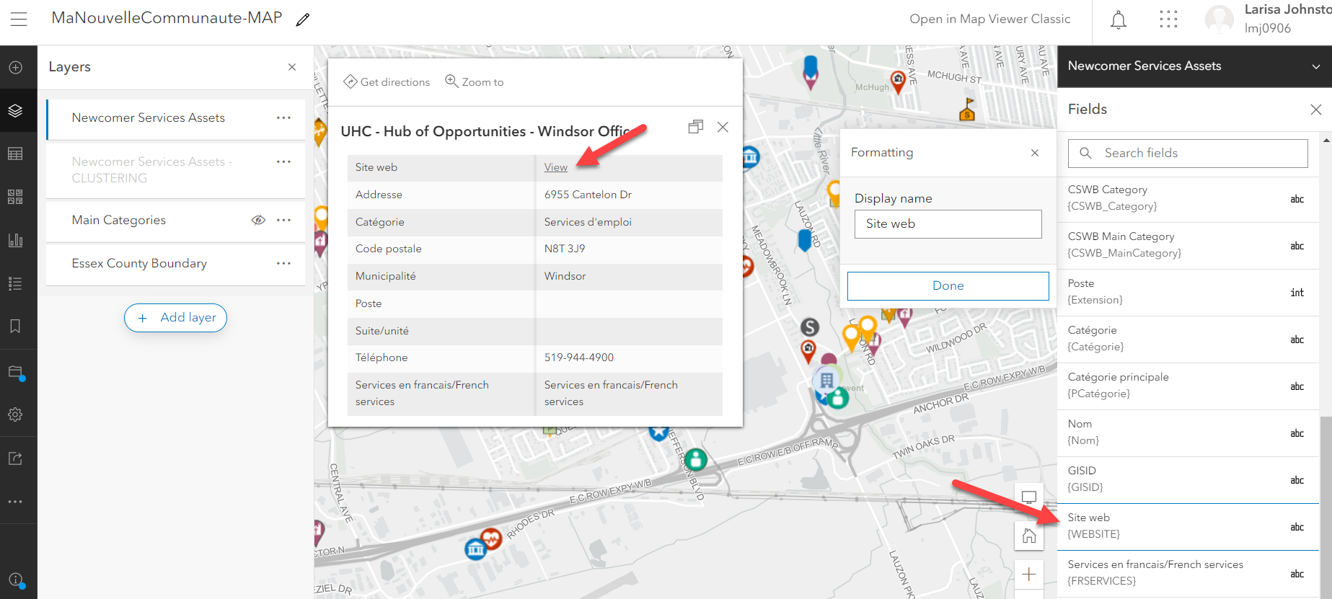Click the Add layer button
This screenshot has height=599, width=1332.
coord(175,317)
